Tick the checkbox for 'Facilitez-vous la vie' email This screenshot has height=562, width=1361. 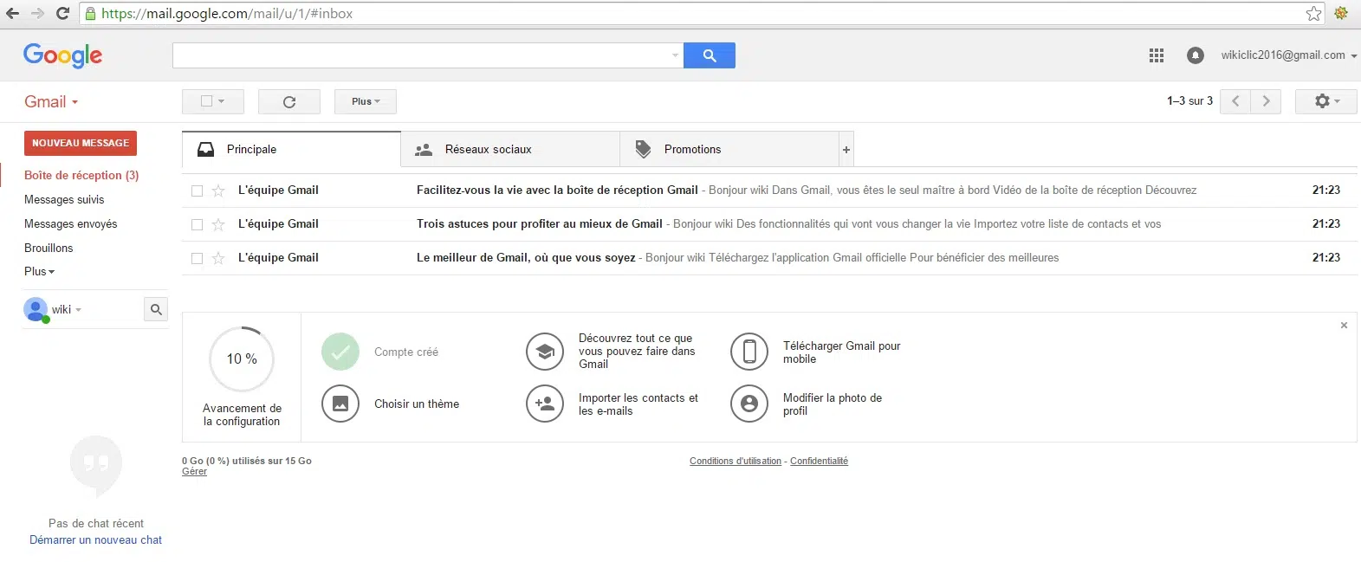(197, 191)
